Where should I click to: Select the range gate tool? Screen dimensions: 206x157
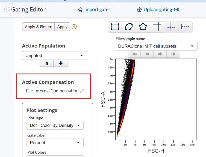coord(186,27)
